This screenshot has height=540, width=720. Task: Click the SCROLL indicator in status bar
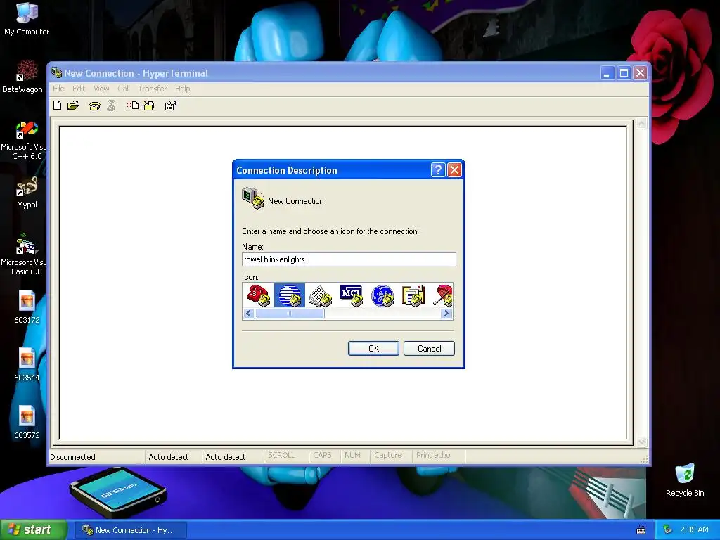coord(281,455)
